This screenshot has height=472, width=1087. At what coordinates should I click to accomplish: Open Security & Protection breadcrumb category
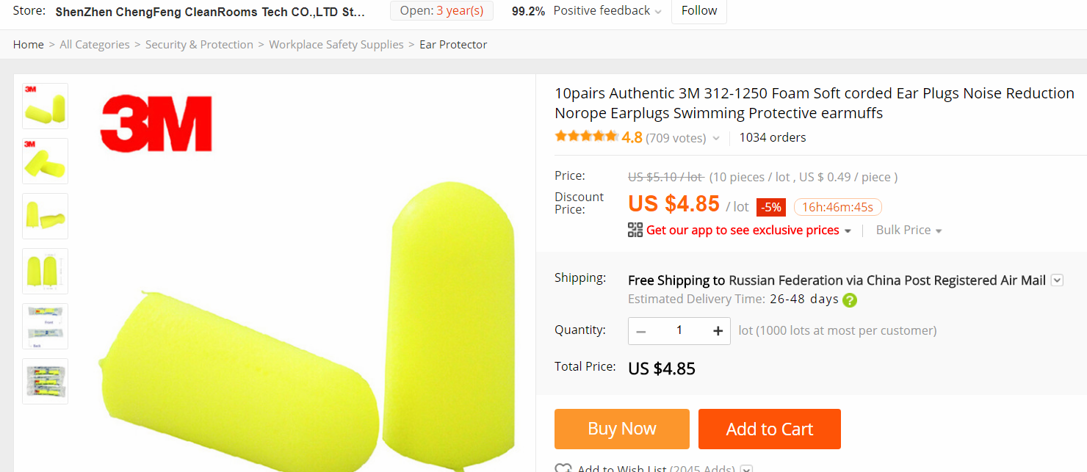pos(199,45)
